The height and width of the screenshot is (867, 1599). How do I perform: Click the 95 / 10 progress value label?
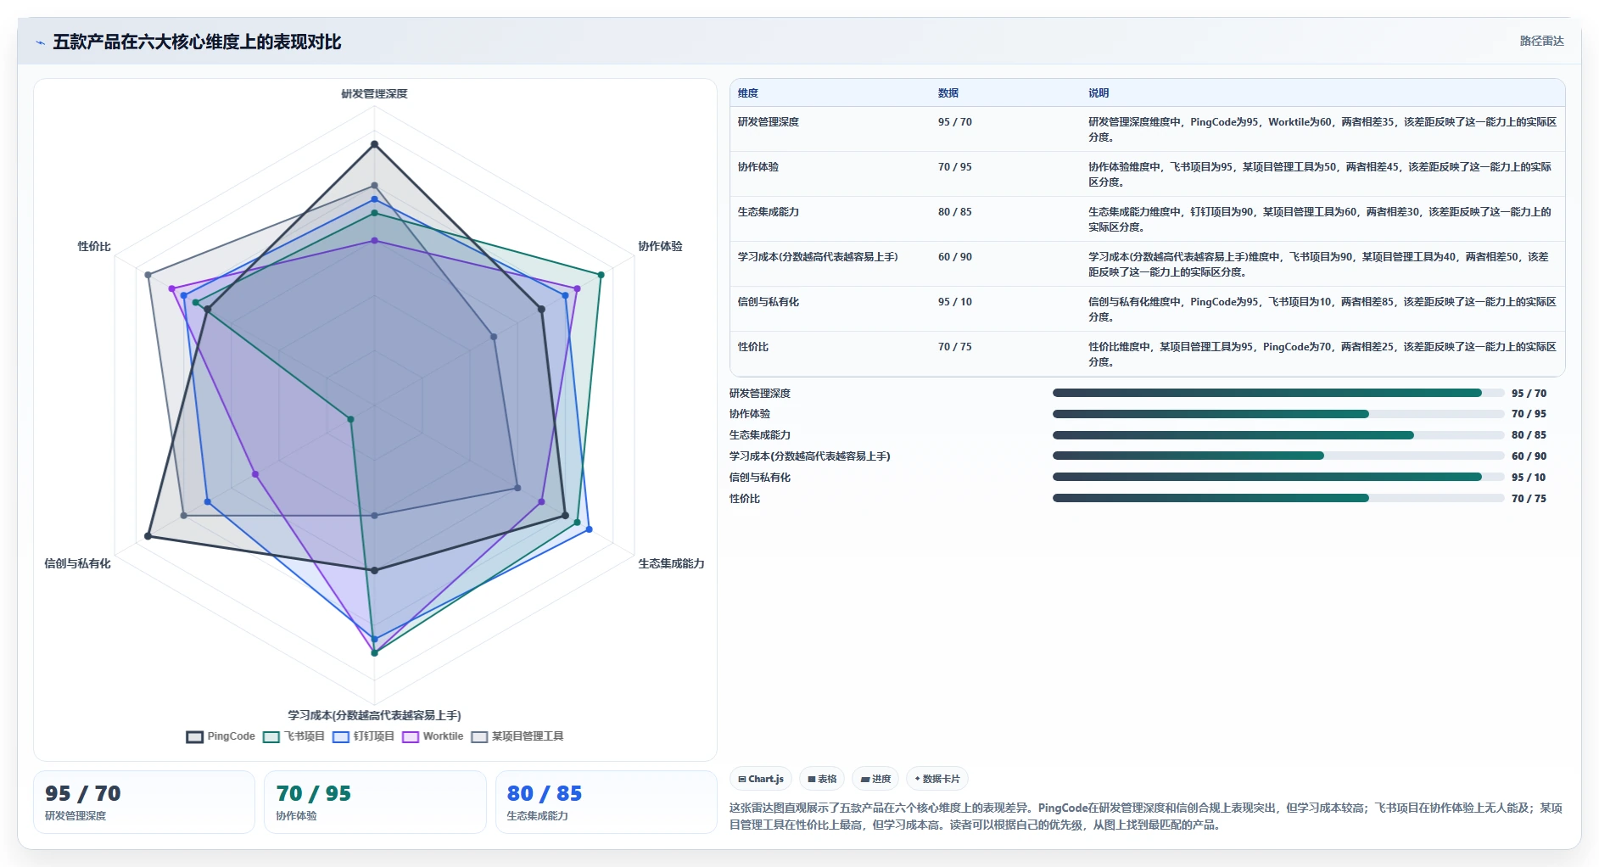click(x=1529, y=478)
